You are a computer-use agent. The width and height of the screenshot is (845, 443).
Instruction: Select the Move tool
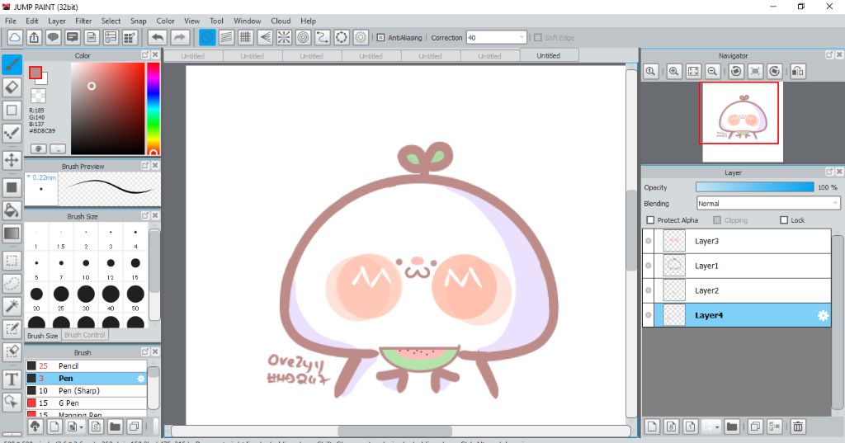click(x=12, y=160)
